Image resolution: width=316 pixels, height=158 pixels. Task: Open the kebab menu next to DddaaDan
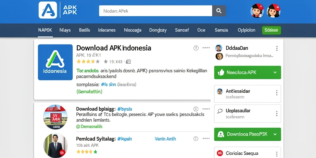277,48
